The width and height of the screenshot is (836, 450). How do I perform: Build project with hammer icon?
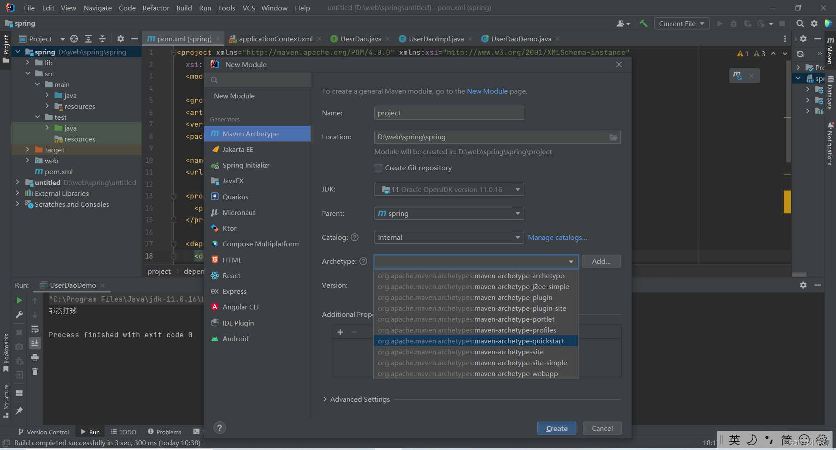click(643, 24)
